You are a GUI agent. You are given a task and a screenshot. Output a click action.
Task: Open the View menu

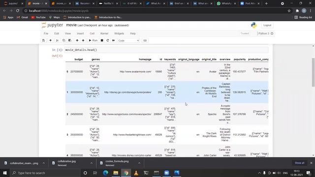tap(68, 33)
